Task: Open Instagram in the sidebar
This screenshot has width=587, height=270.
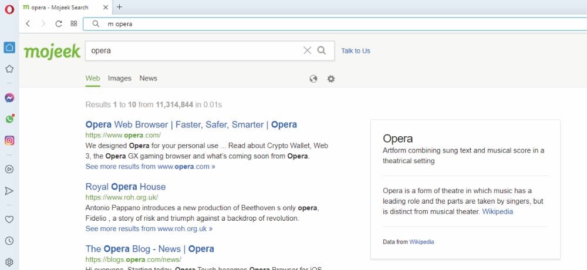Action: [x=9, y=140]
